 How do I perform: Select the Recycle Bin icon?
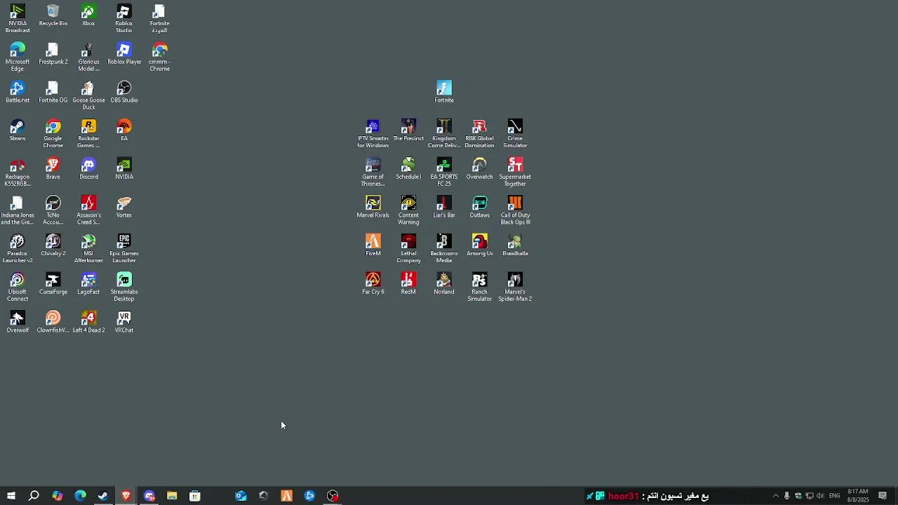click(53, 15)
